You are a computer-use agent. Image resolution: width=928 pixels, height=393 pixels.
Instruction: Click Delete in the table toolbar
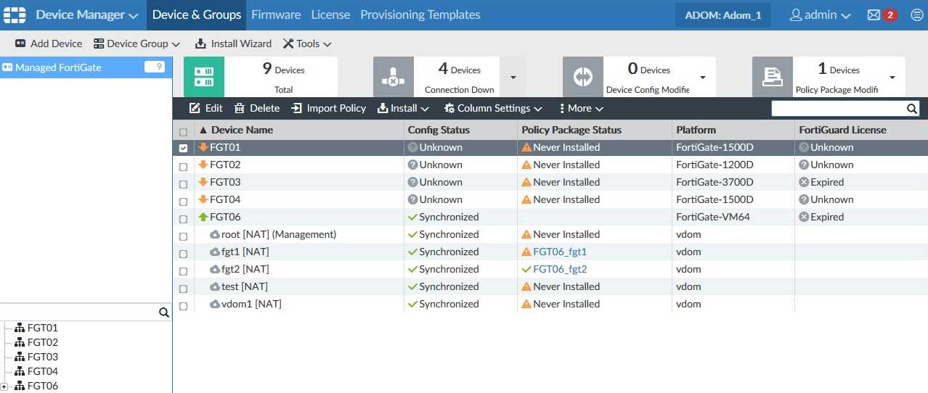coord(257,108)
